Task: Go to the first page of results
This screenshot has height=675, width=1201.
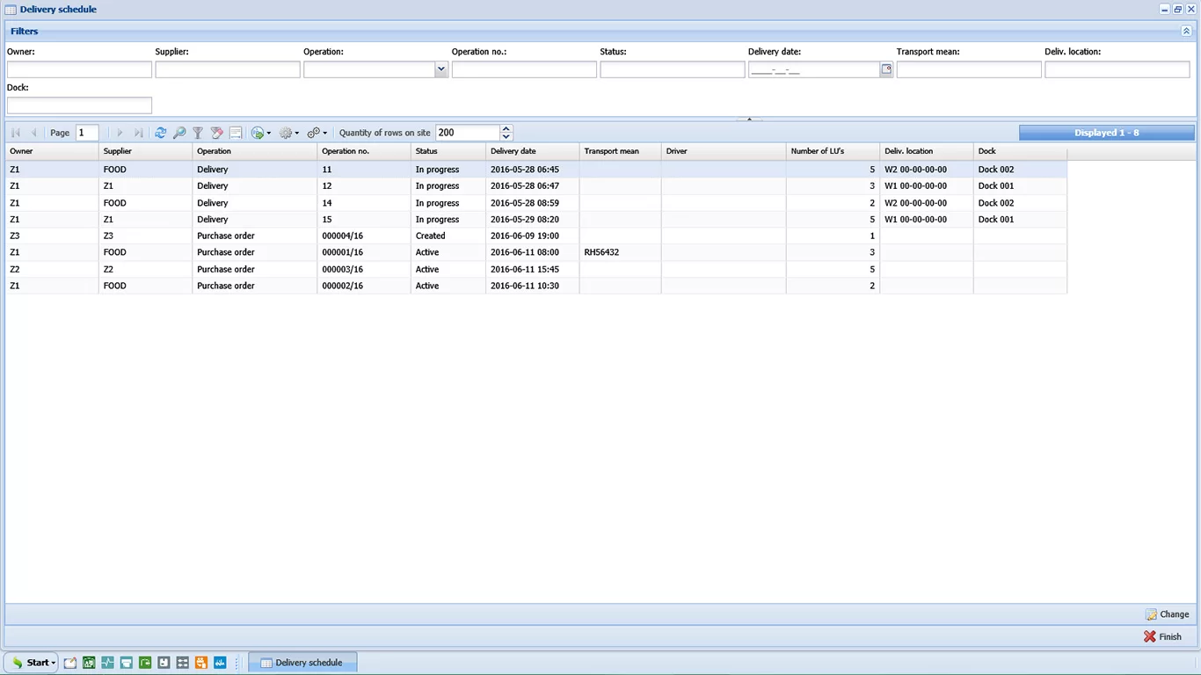Action: 16,133
